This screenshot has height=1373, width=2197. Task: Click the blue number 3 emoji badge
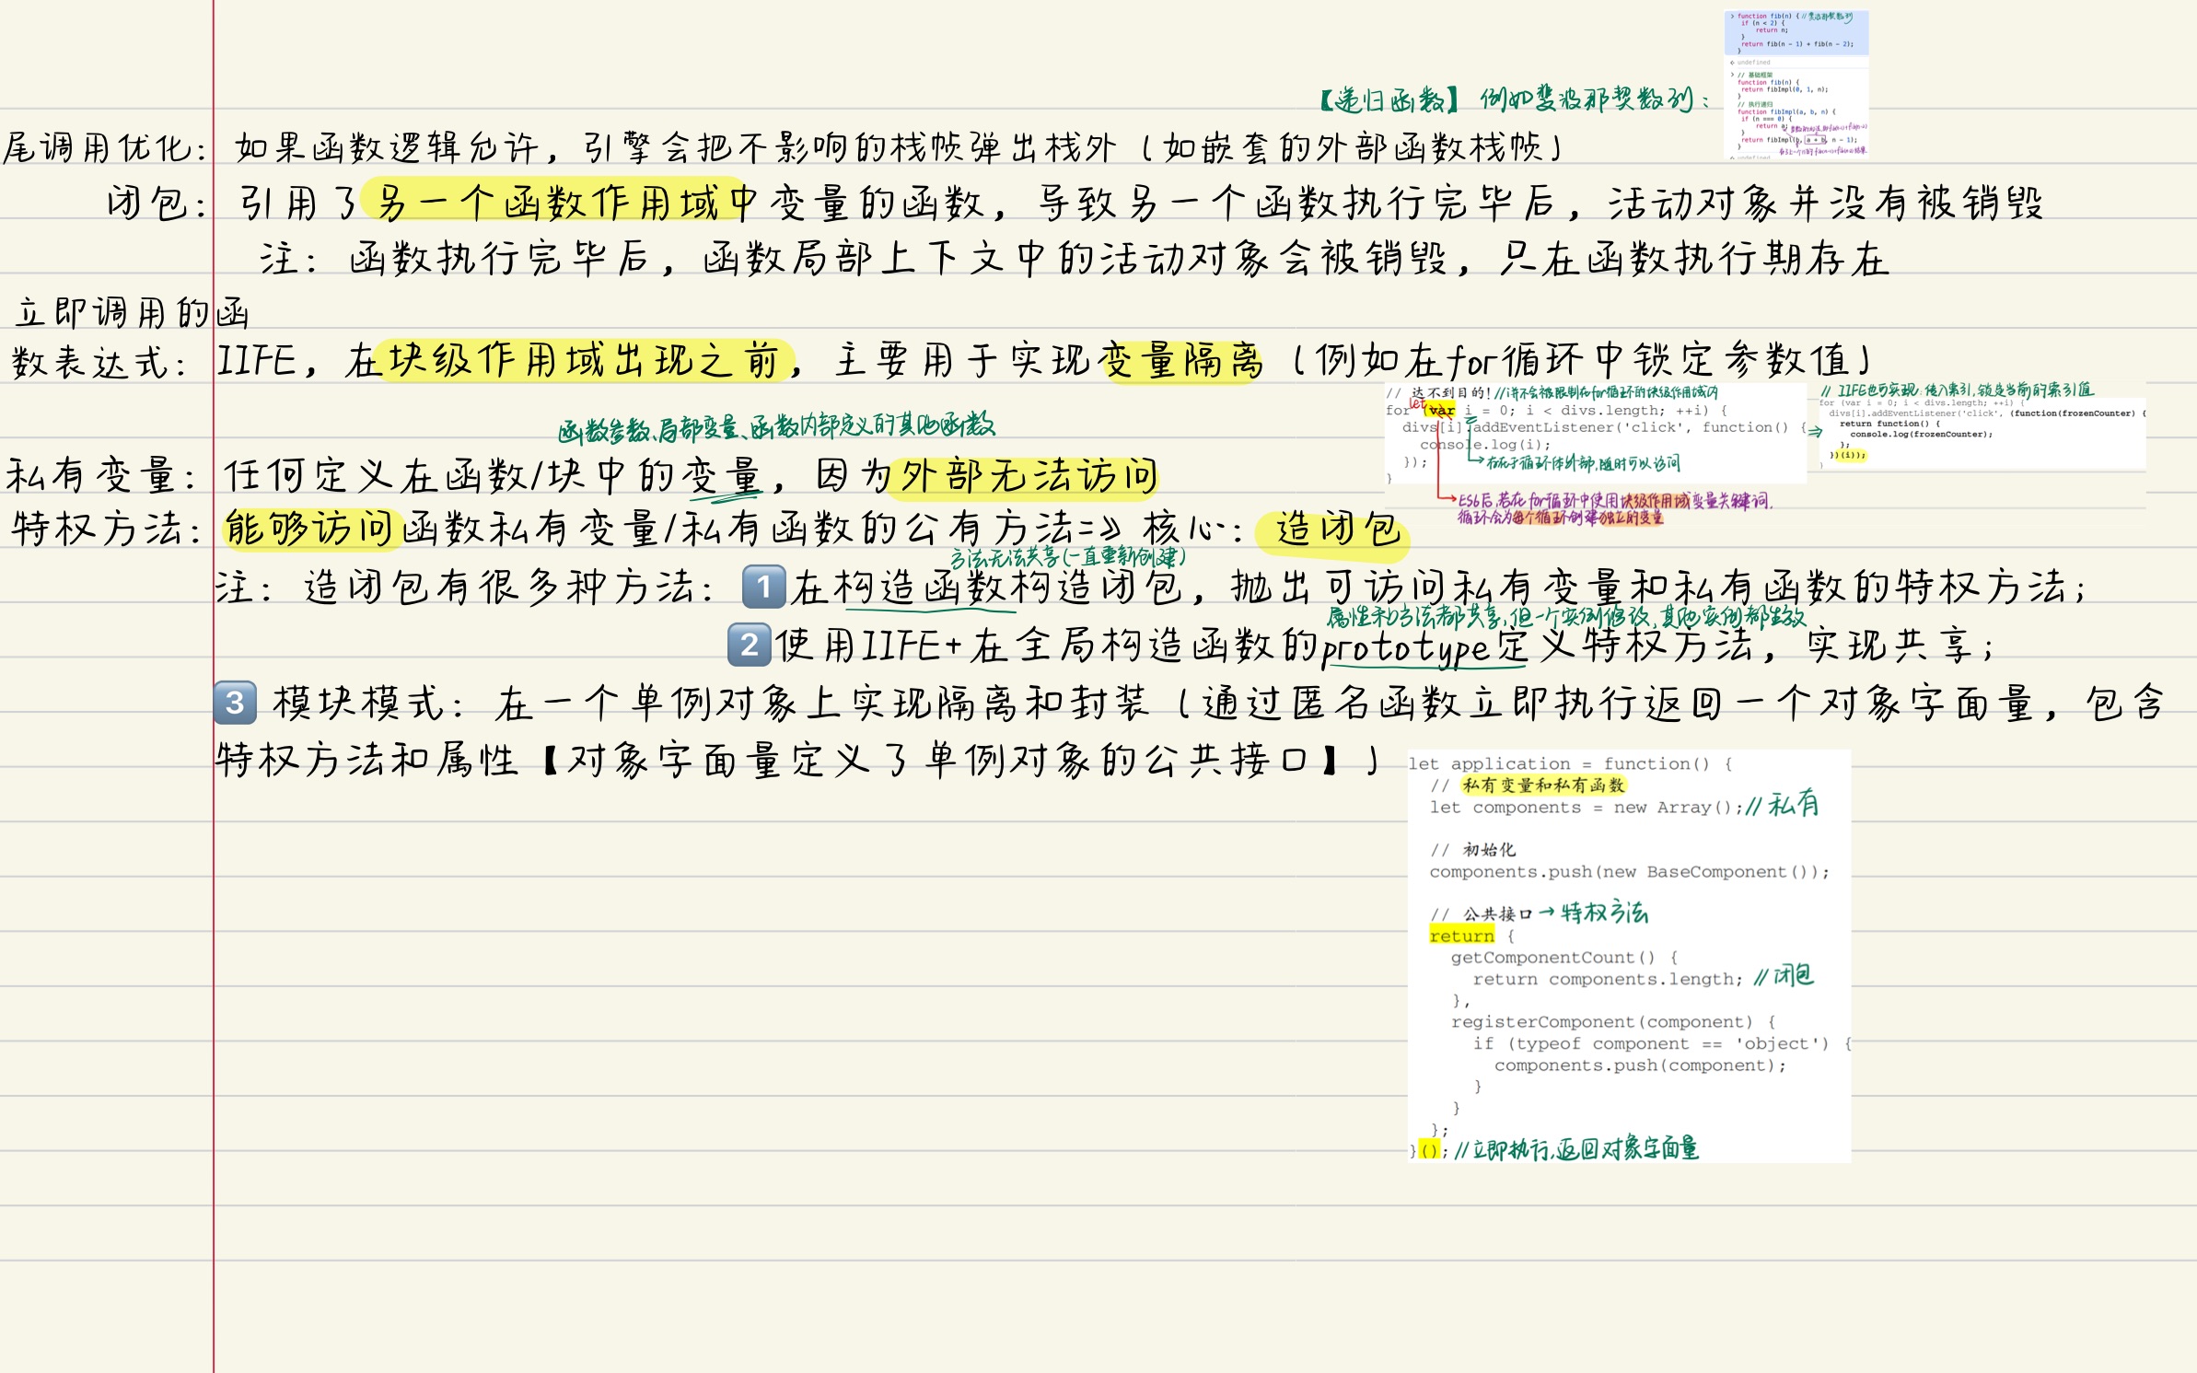235,703
